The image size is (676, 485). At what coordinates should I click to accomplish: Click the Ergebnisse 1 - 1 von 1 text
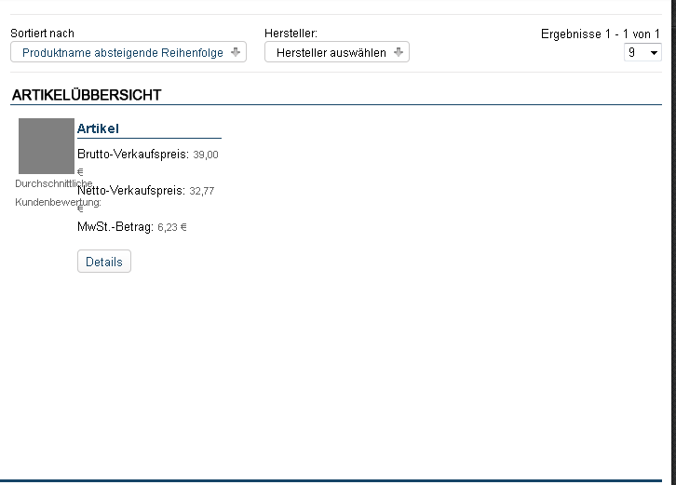600,34
